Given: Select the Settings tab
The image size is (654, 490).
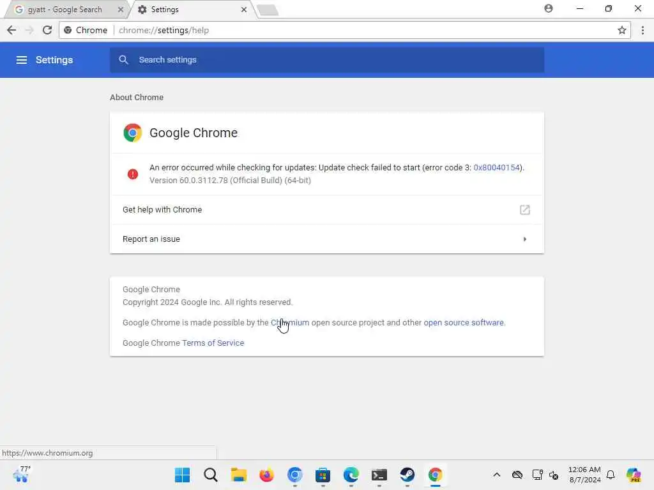Looking at the screenshot, I should [190, 9].
